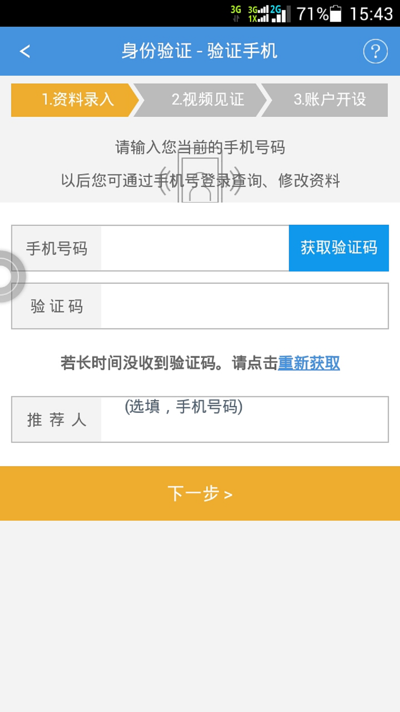Tap the phone illustration behind the instructions
The width and height of the screenshot is (400, 712).
[x=200, y=178]
